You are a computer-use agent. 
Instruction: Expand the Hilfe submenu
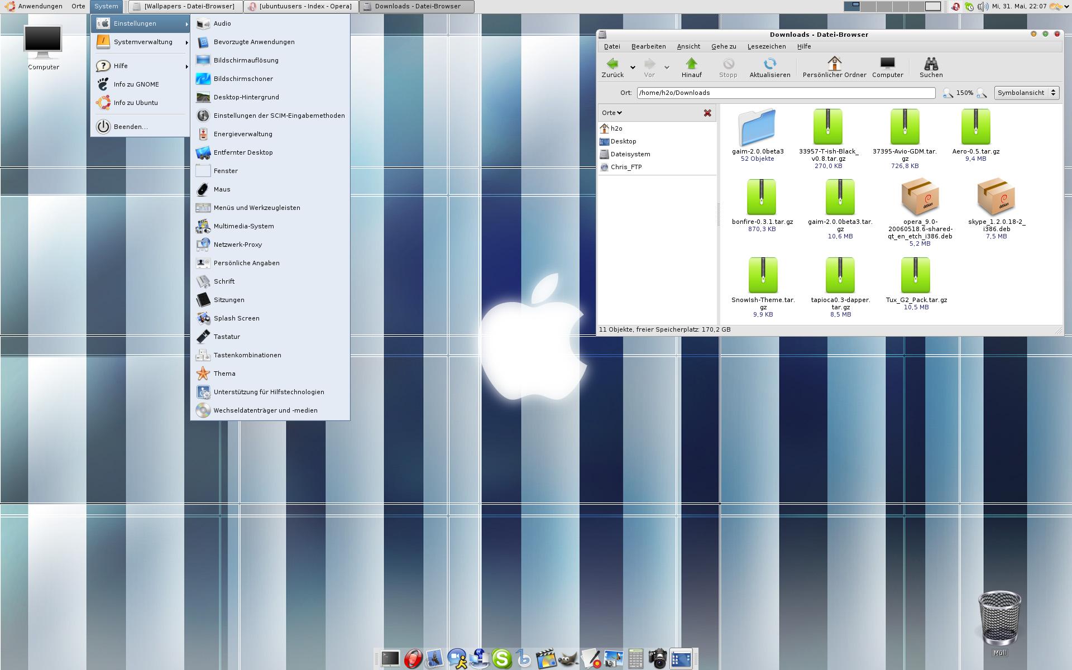(141, 66)
